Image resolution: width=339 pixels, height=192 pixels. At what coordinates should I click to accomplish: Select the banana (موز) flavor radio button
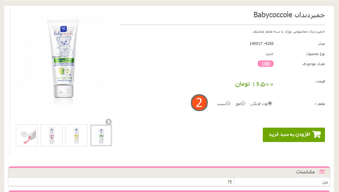coord(243,103)
